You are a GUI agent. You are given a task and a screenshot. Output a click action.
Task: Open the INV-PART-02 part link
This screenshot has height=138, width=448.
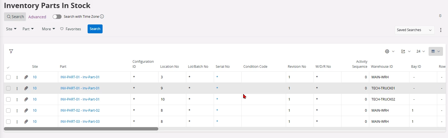pos(80,111)
